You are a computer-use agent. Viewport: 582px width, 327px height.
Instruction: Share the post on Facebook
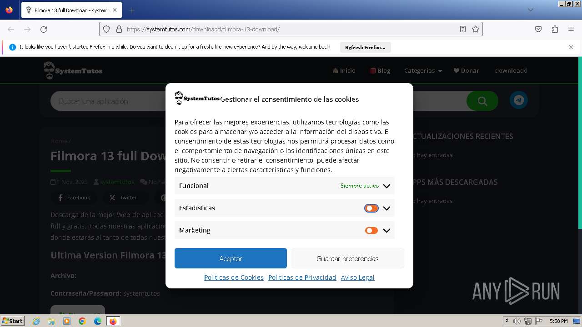pyautogui.click(x=74, y=198)
